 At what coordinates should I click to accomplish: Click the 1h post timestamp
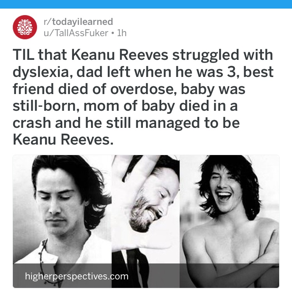[x=121, y=33]
